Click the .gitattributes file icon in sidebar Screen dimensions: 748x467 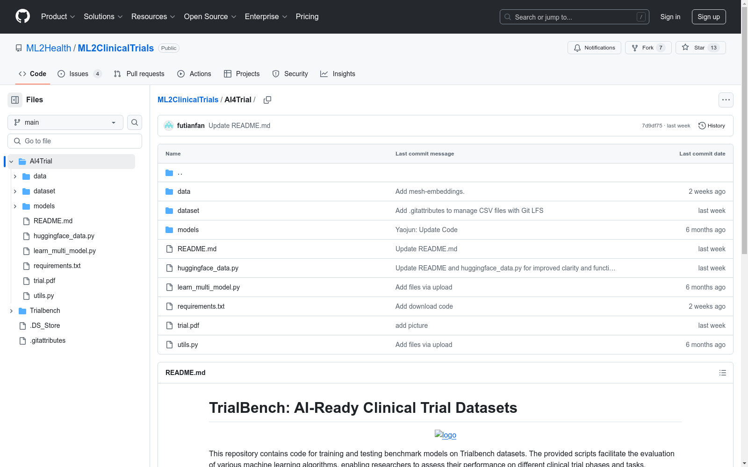22,340
